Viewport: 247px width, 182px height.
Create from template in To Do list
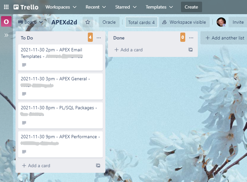[x=98, y=166]
